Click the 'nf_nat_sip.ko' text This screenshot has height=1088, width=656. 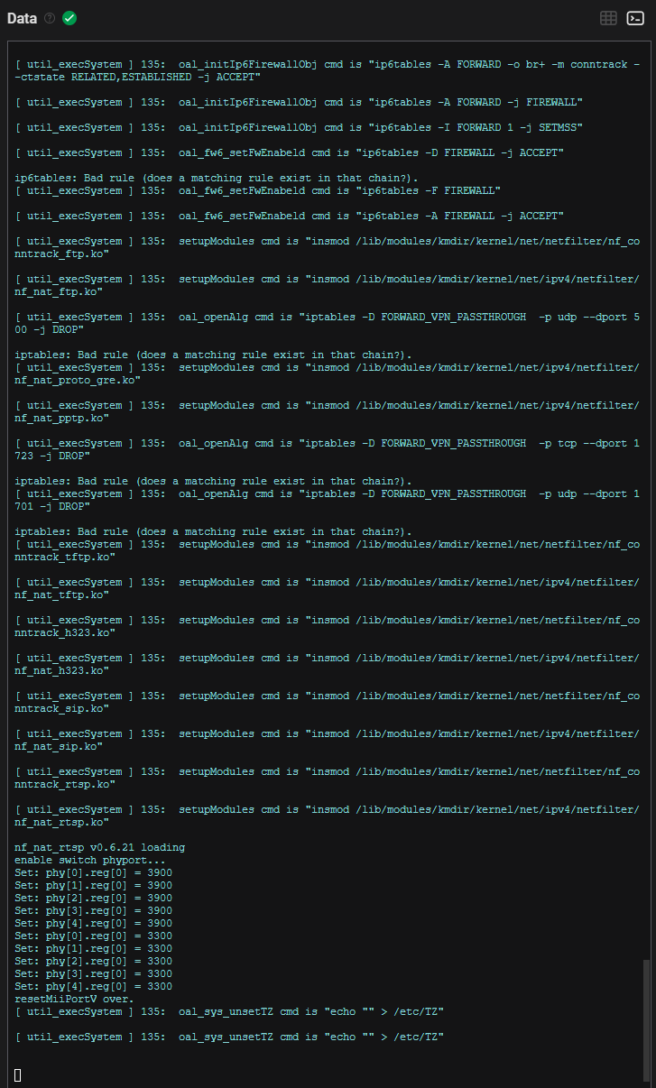pos(56,746)
